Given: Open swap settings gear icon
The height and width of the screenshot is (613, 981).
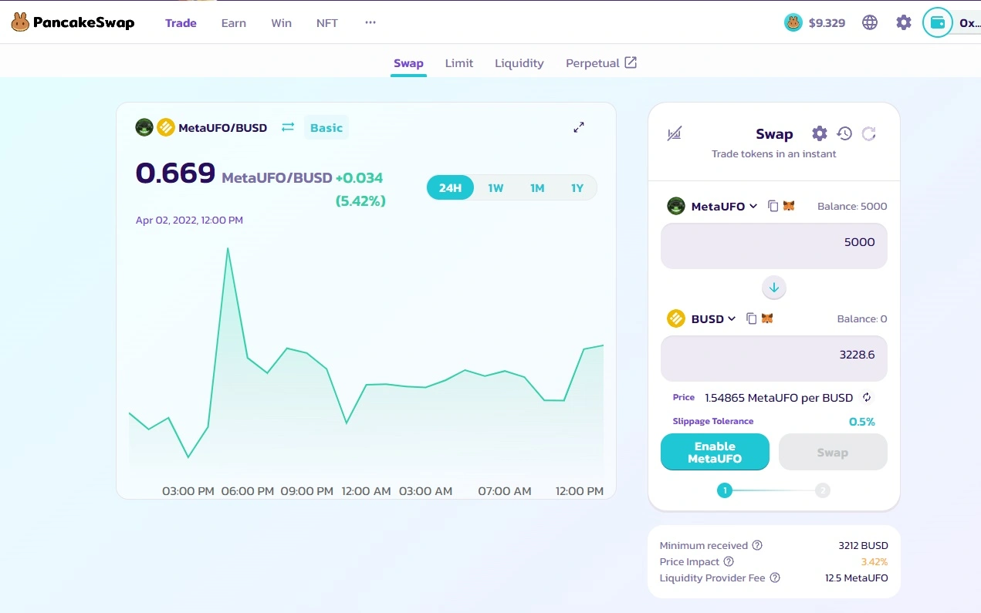Looking at the screenshot, I should 820,133.
